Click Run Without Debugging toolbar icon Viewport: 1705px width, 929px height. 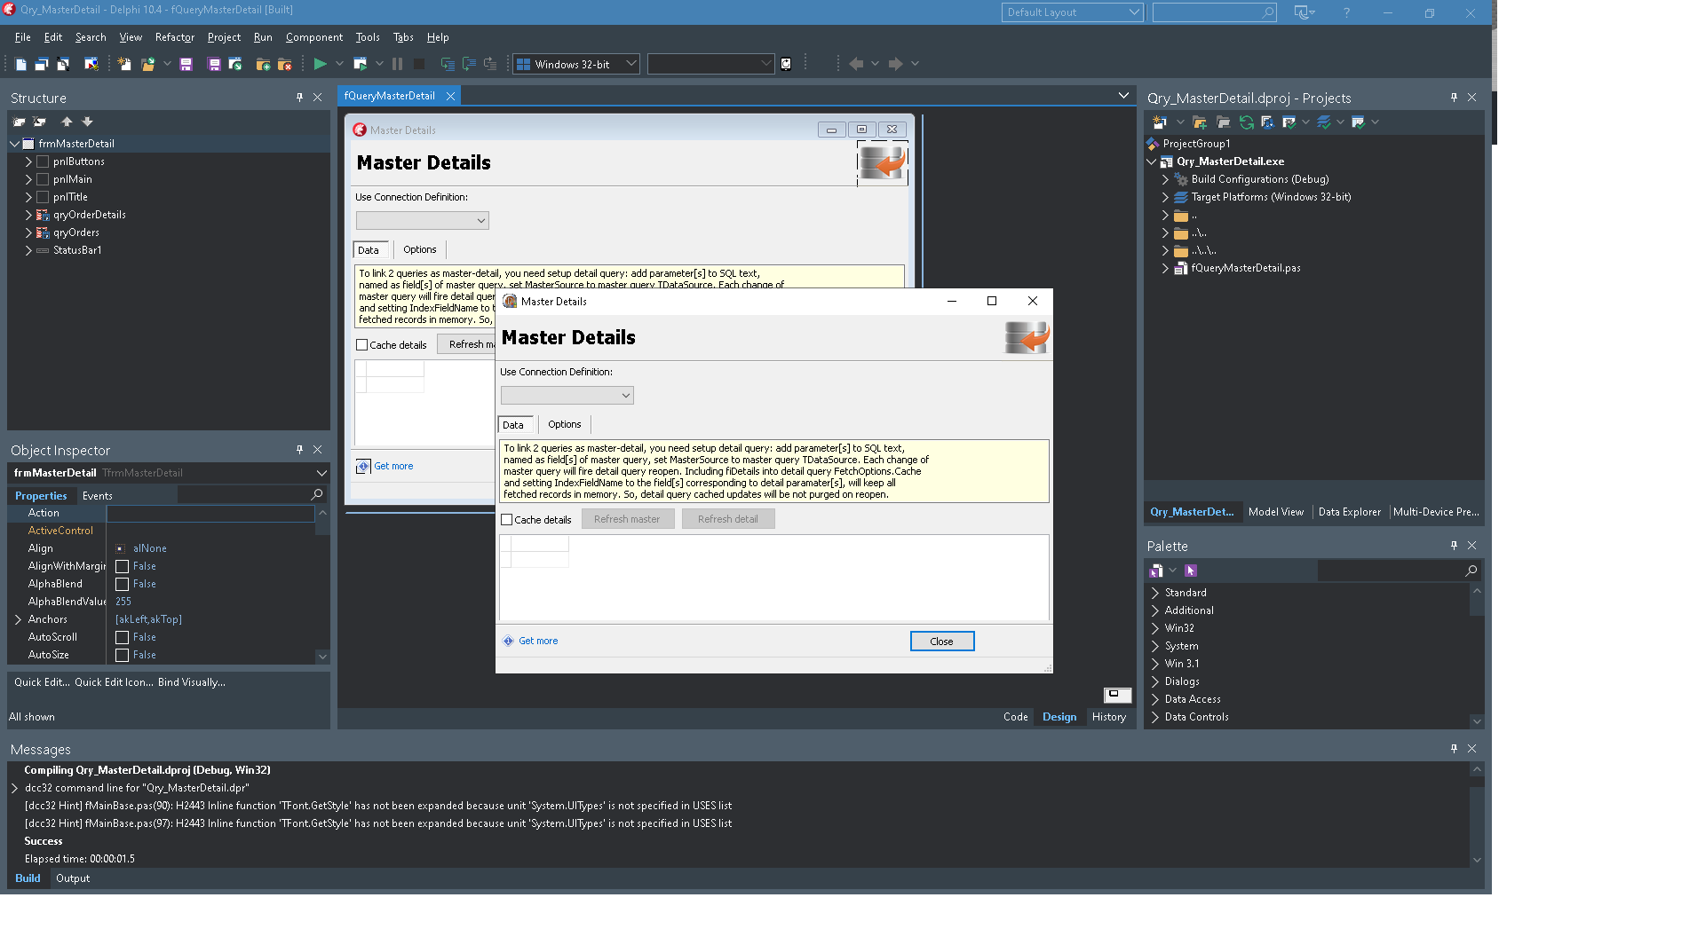pyautogui.click(x=360, y=64)
